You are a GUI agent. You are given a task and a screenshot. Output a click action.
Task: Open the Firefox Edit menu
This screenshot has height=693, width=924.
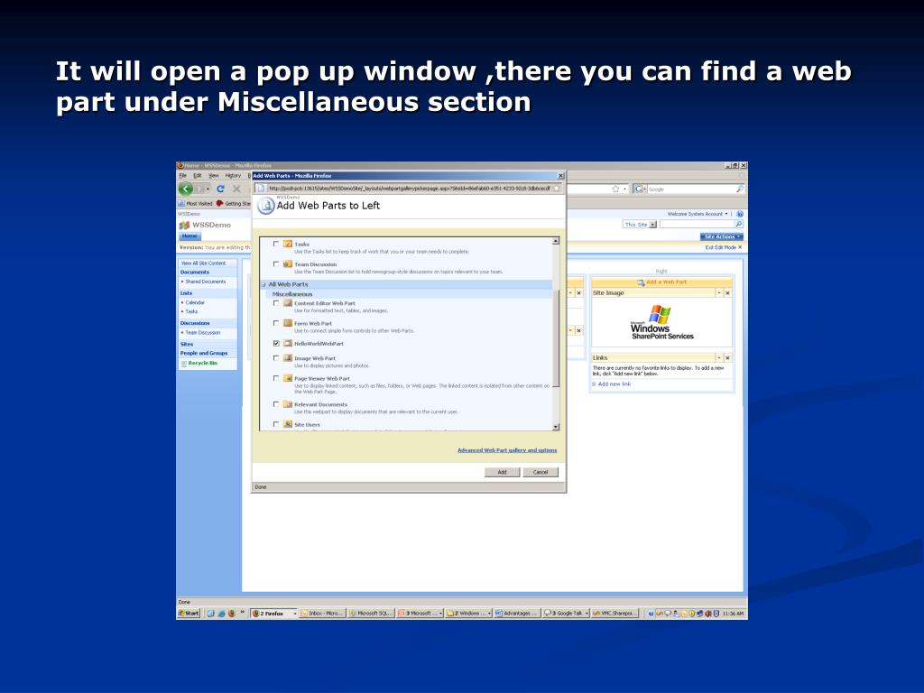click(198, 176)
